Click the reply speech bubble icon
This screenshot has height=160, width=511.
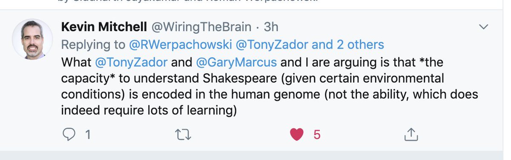(x=69, y=135)
